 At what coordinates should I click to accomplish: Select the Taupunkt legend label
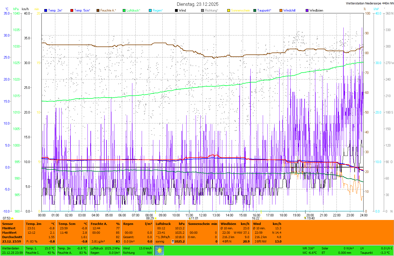(x=264, y=10)
